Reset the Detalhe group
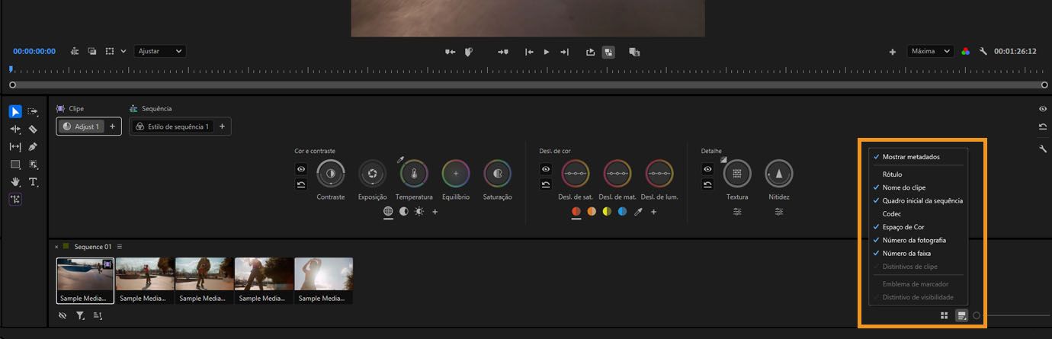This screenshot has height=339, width=1052. (708, 184)
